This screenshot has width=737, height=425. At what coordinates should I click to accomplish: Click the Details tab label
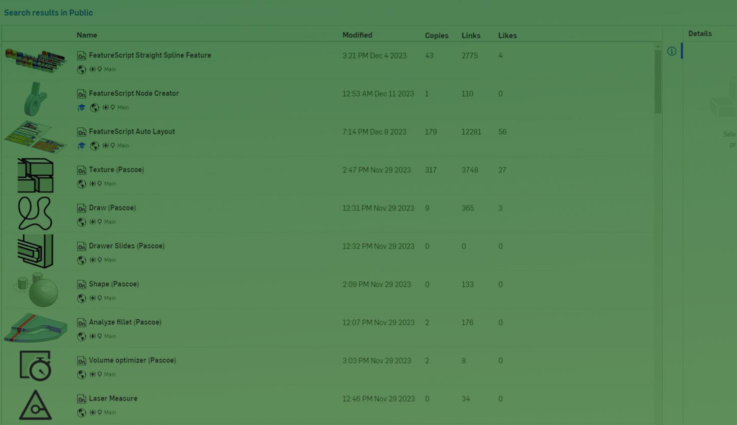[700, 34]
